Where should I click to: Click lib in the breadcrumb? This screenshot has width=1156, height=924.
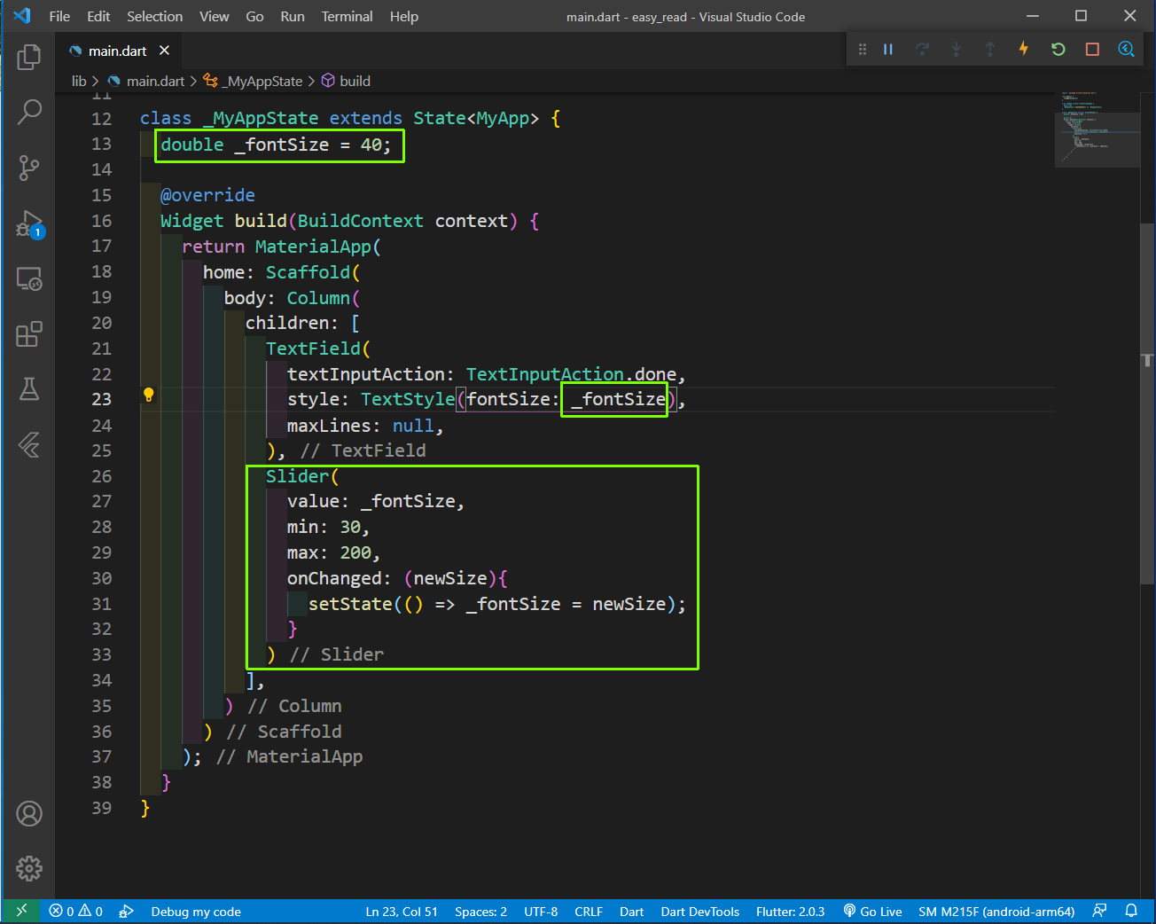click(x=79, y=81)
